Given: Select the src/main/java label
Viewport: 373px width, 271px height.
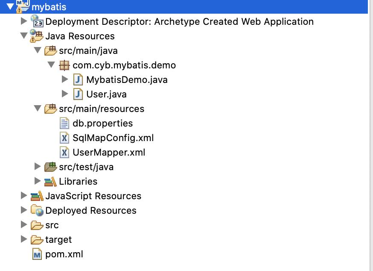Looking at the screenshot, I should [x=88, y=51].
